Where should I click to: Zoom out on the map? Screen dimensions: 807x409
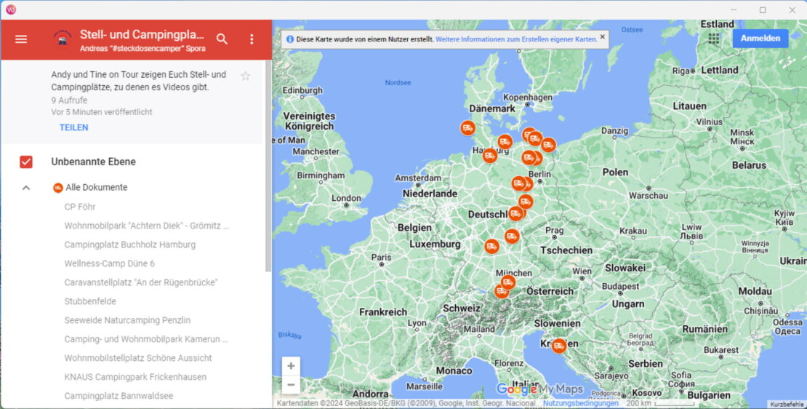click(x=291, y=385)
